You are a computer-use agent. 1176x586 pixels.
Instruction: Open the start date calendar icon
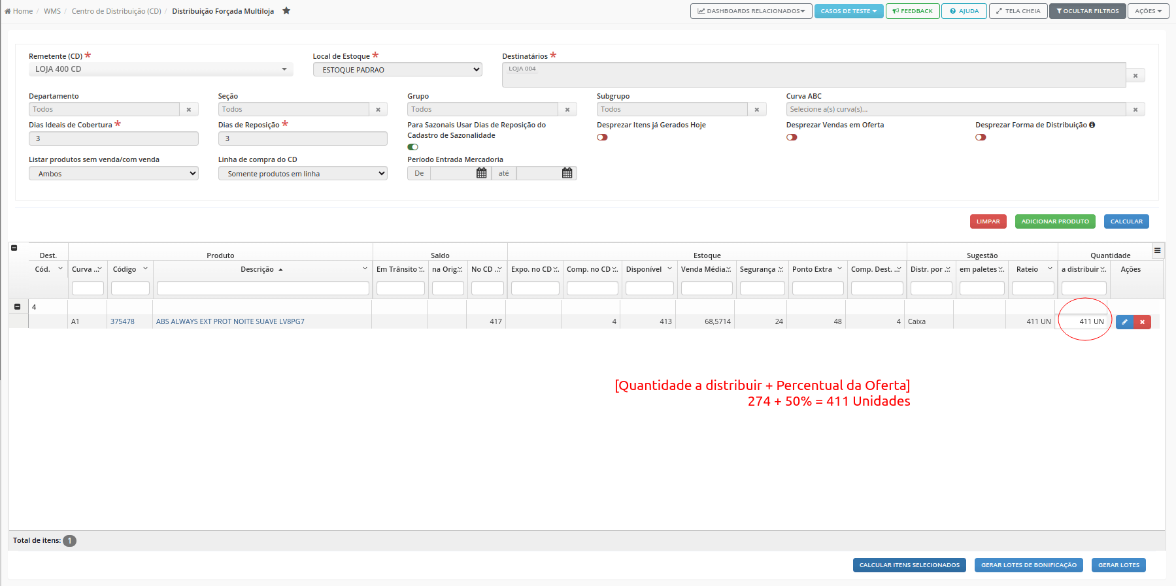(482, 173)
